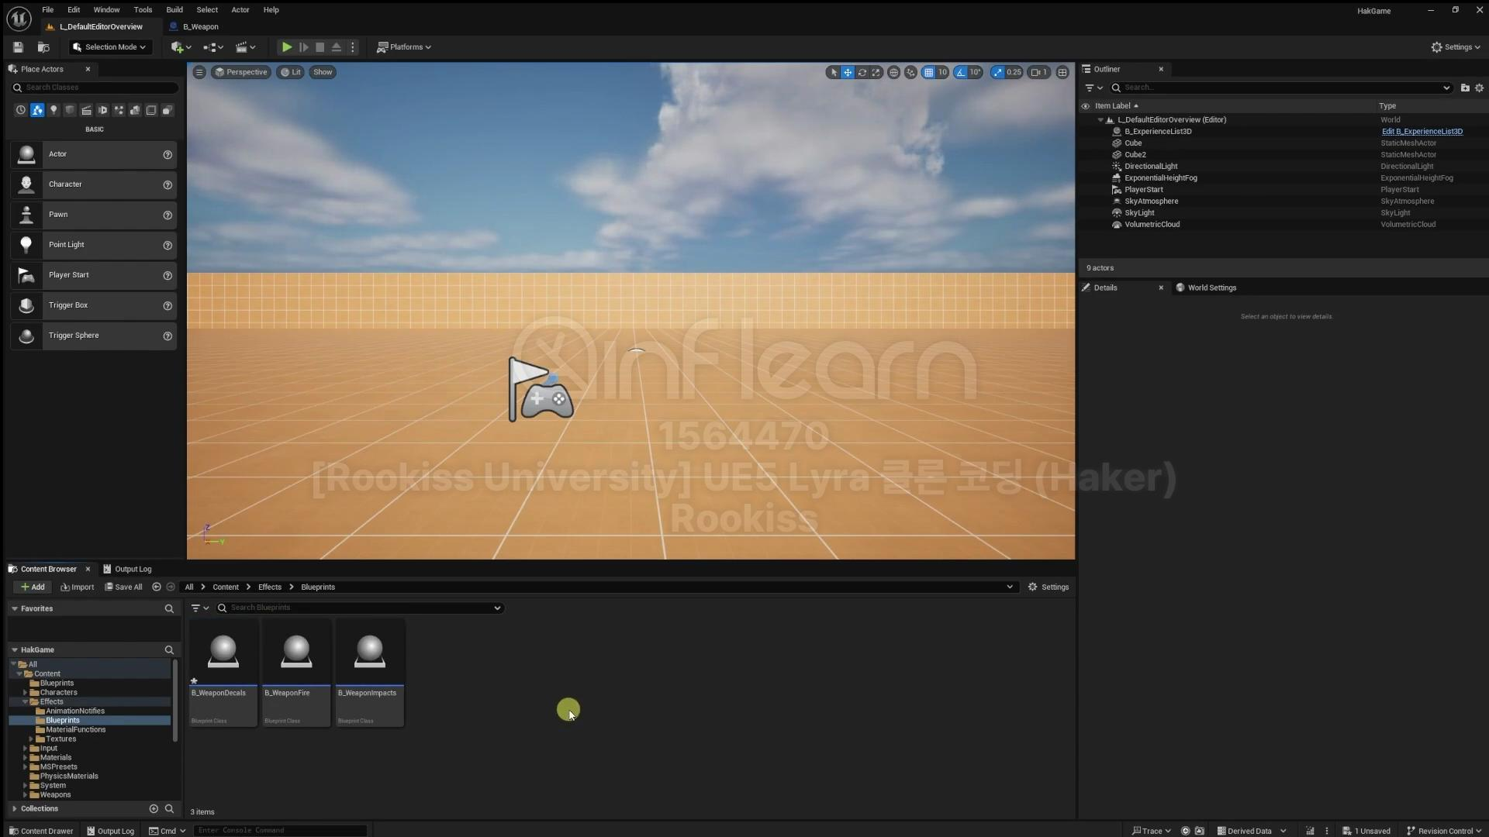This screenshot has height=837, width=1489.
Task: Expand the Collections section
Action: (15, 808)
